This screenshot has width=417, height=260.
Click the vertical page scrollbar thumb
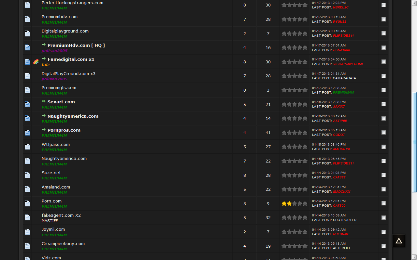414,142
